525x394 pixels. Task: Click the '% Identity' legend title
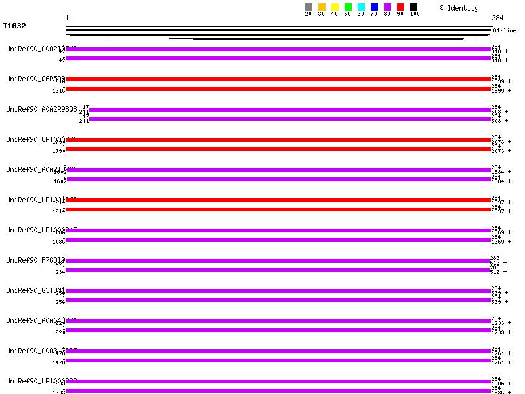click(459, 8)
